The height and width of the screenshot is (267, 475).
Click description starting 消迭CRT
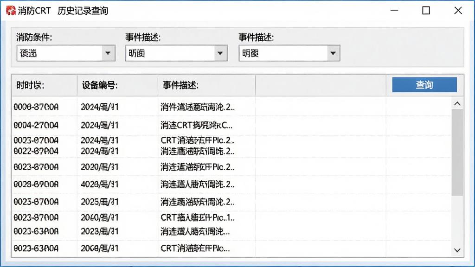click(197, 125)
